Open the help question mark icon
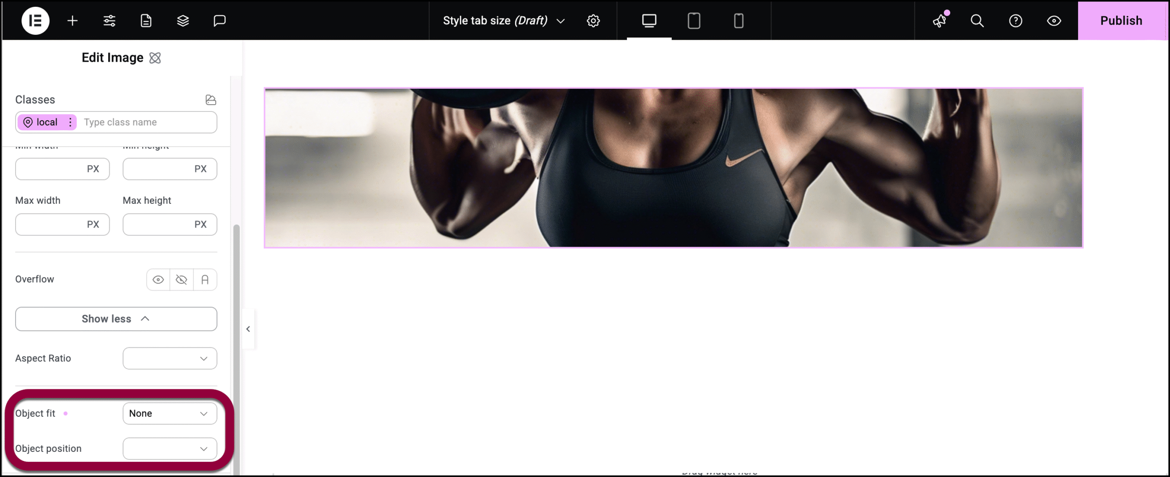 1016,21
